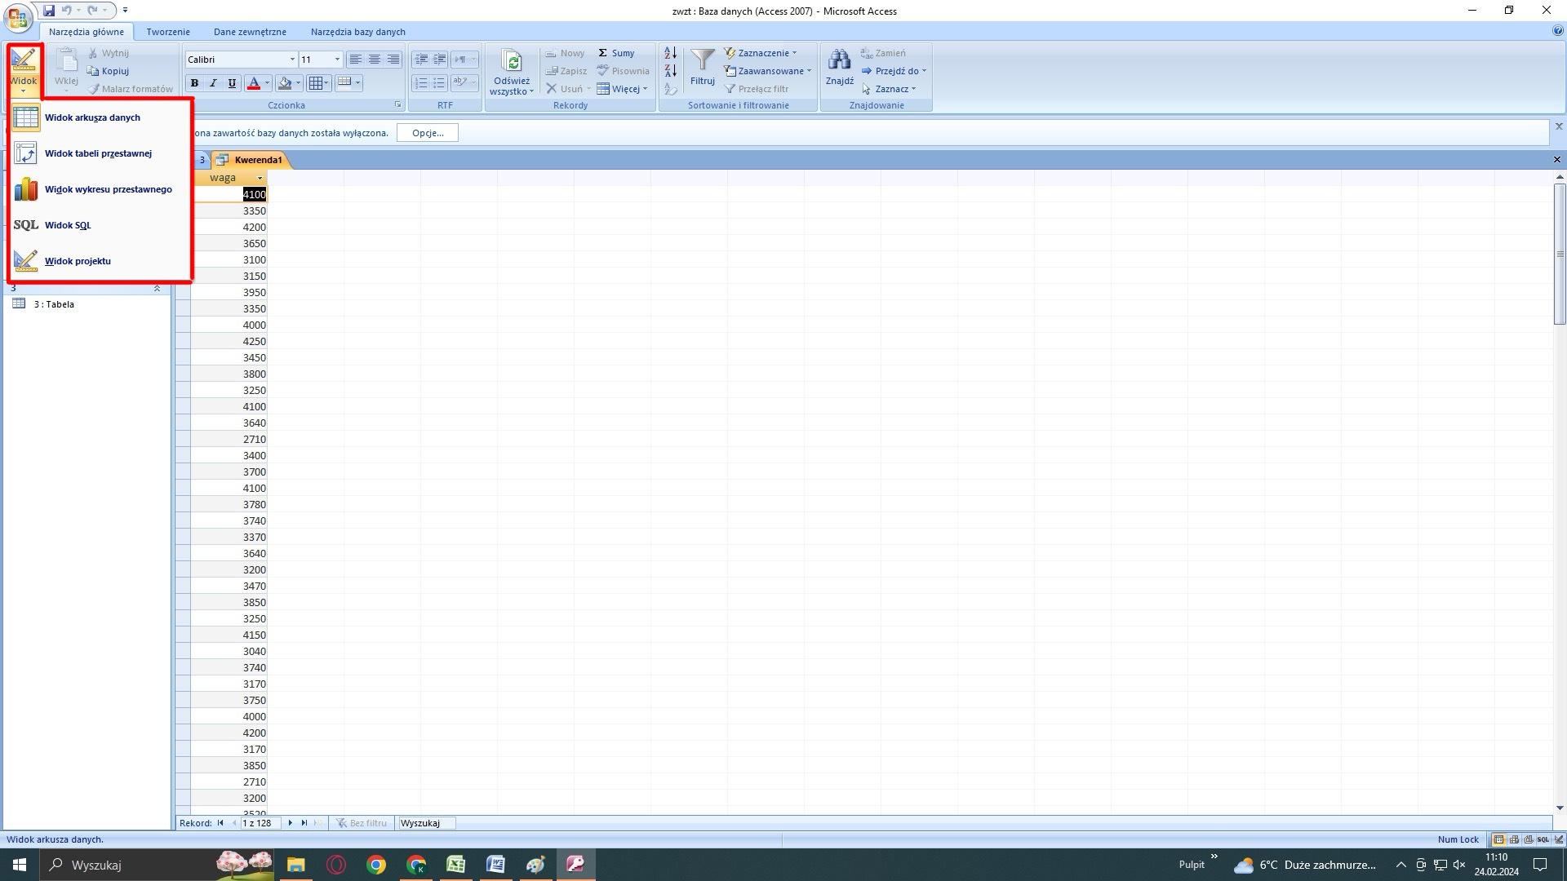Choose Widok arkusza danych from the menu
Image resolution: width=1567 pixels, height=881 pixels.
[101, 117]
